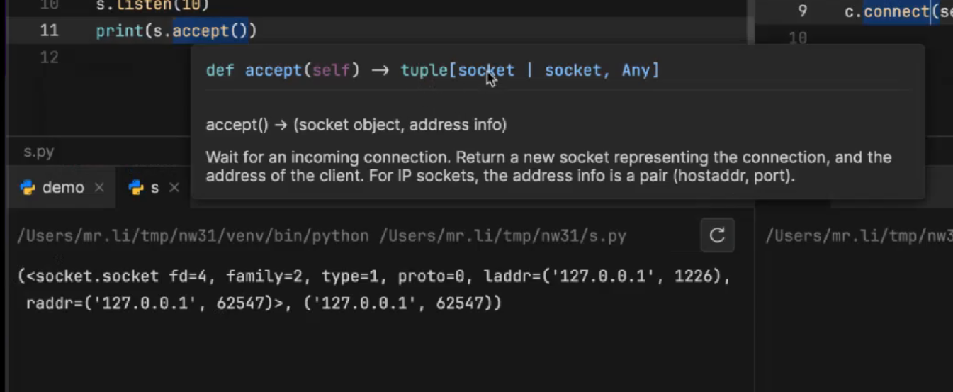Image resolution: width=953 pixels, height=392 pixels.
Task: Click the rerun button in s run panel
Action: pos(717,235)
